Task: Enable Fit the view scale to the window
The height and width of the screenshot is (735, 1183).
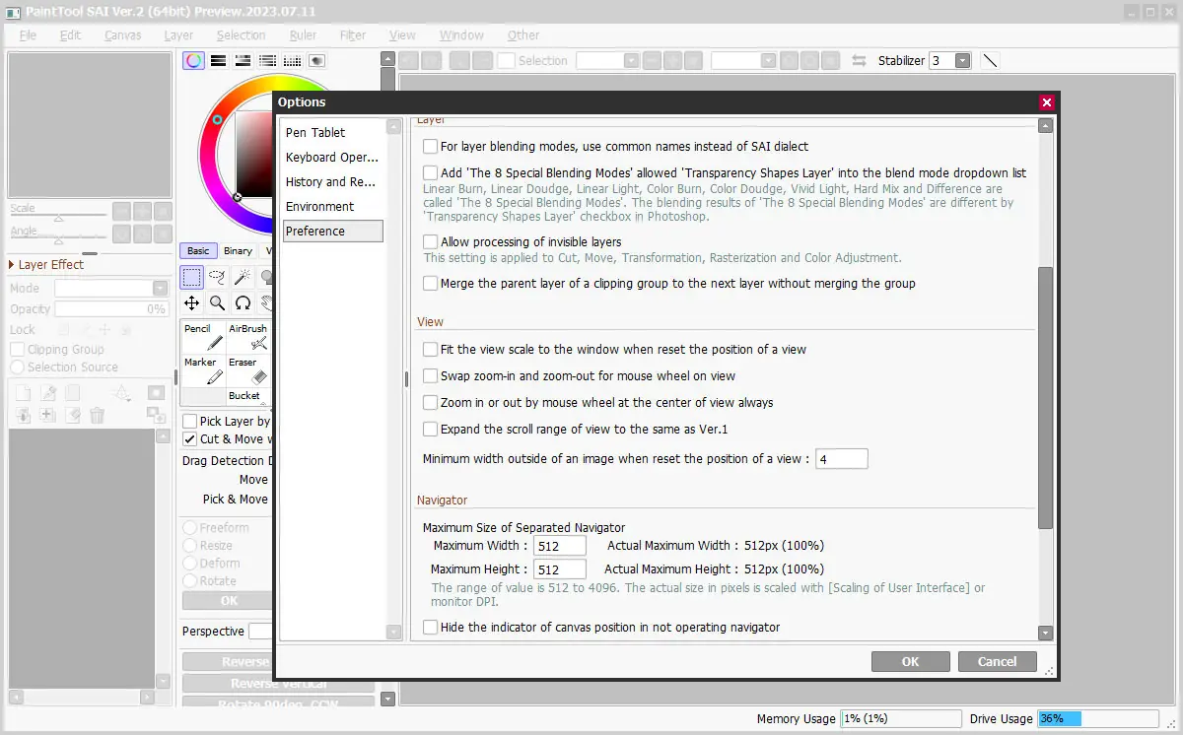Action: [x=430, y=349]
